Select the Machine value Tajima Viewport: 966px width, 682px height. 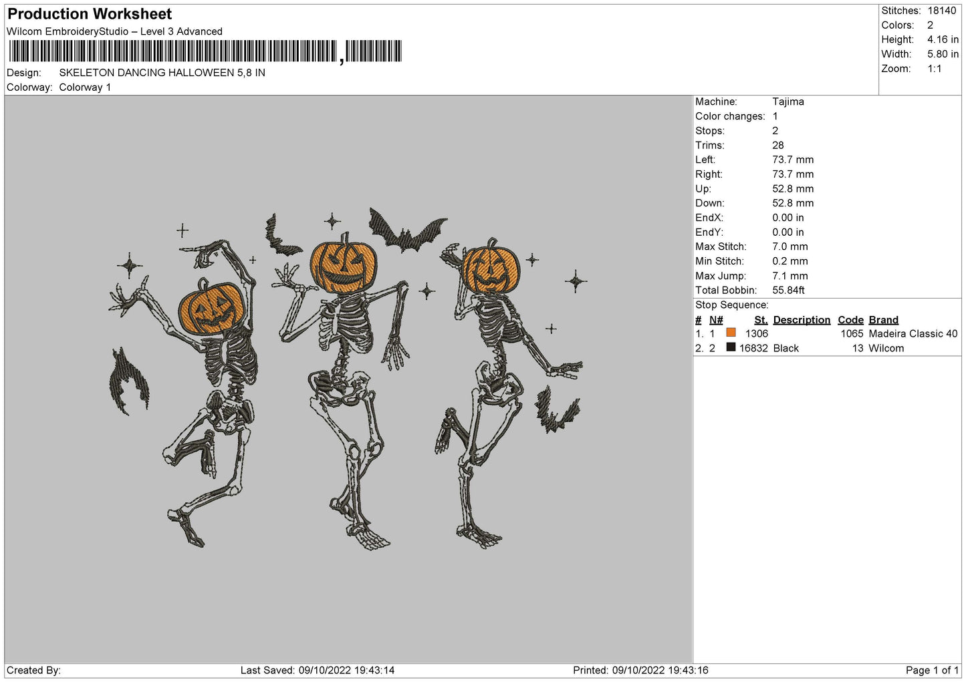(788, 102)
